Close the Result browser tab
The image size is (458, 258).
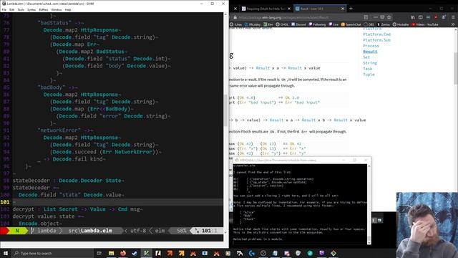[x=343, y=9]
